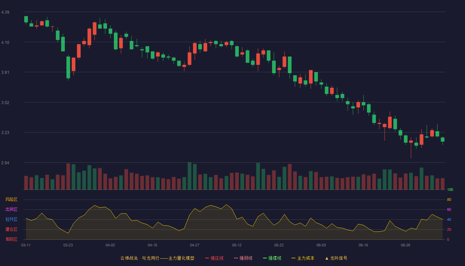Screen dimensions: 465x266
Task: Toggle the 强压线 legend item
Action: (214, 258)
